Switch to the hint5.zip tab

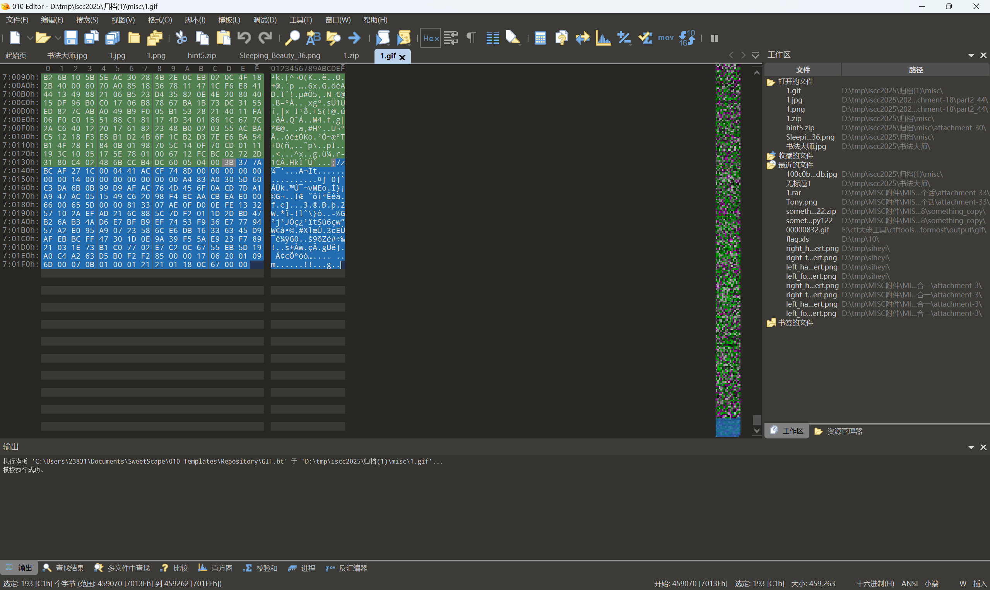(202, 55)
